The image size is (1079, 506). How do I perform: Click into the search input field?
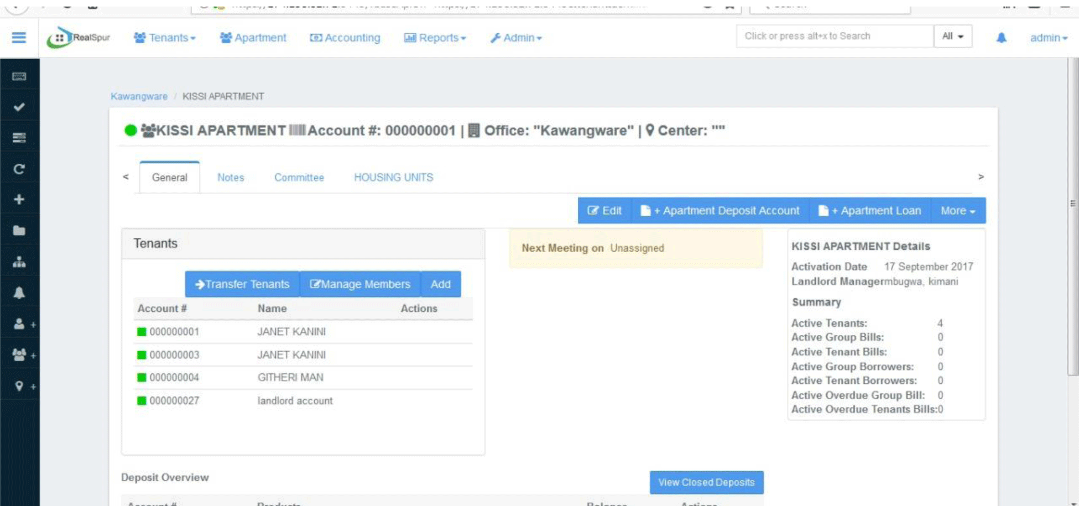[835, 36]
